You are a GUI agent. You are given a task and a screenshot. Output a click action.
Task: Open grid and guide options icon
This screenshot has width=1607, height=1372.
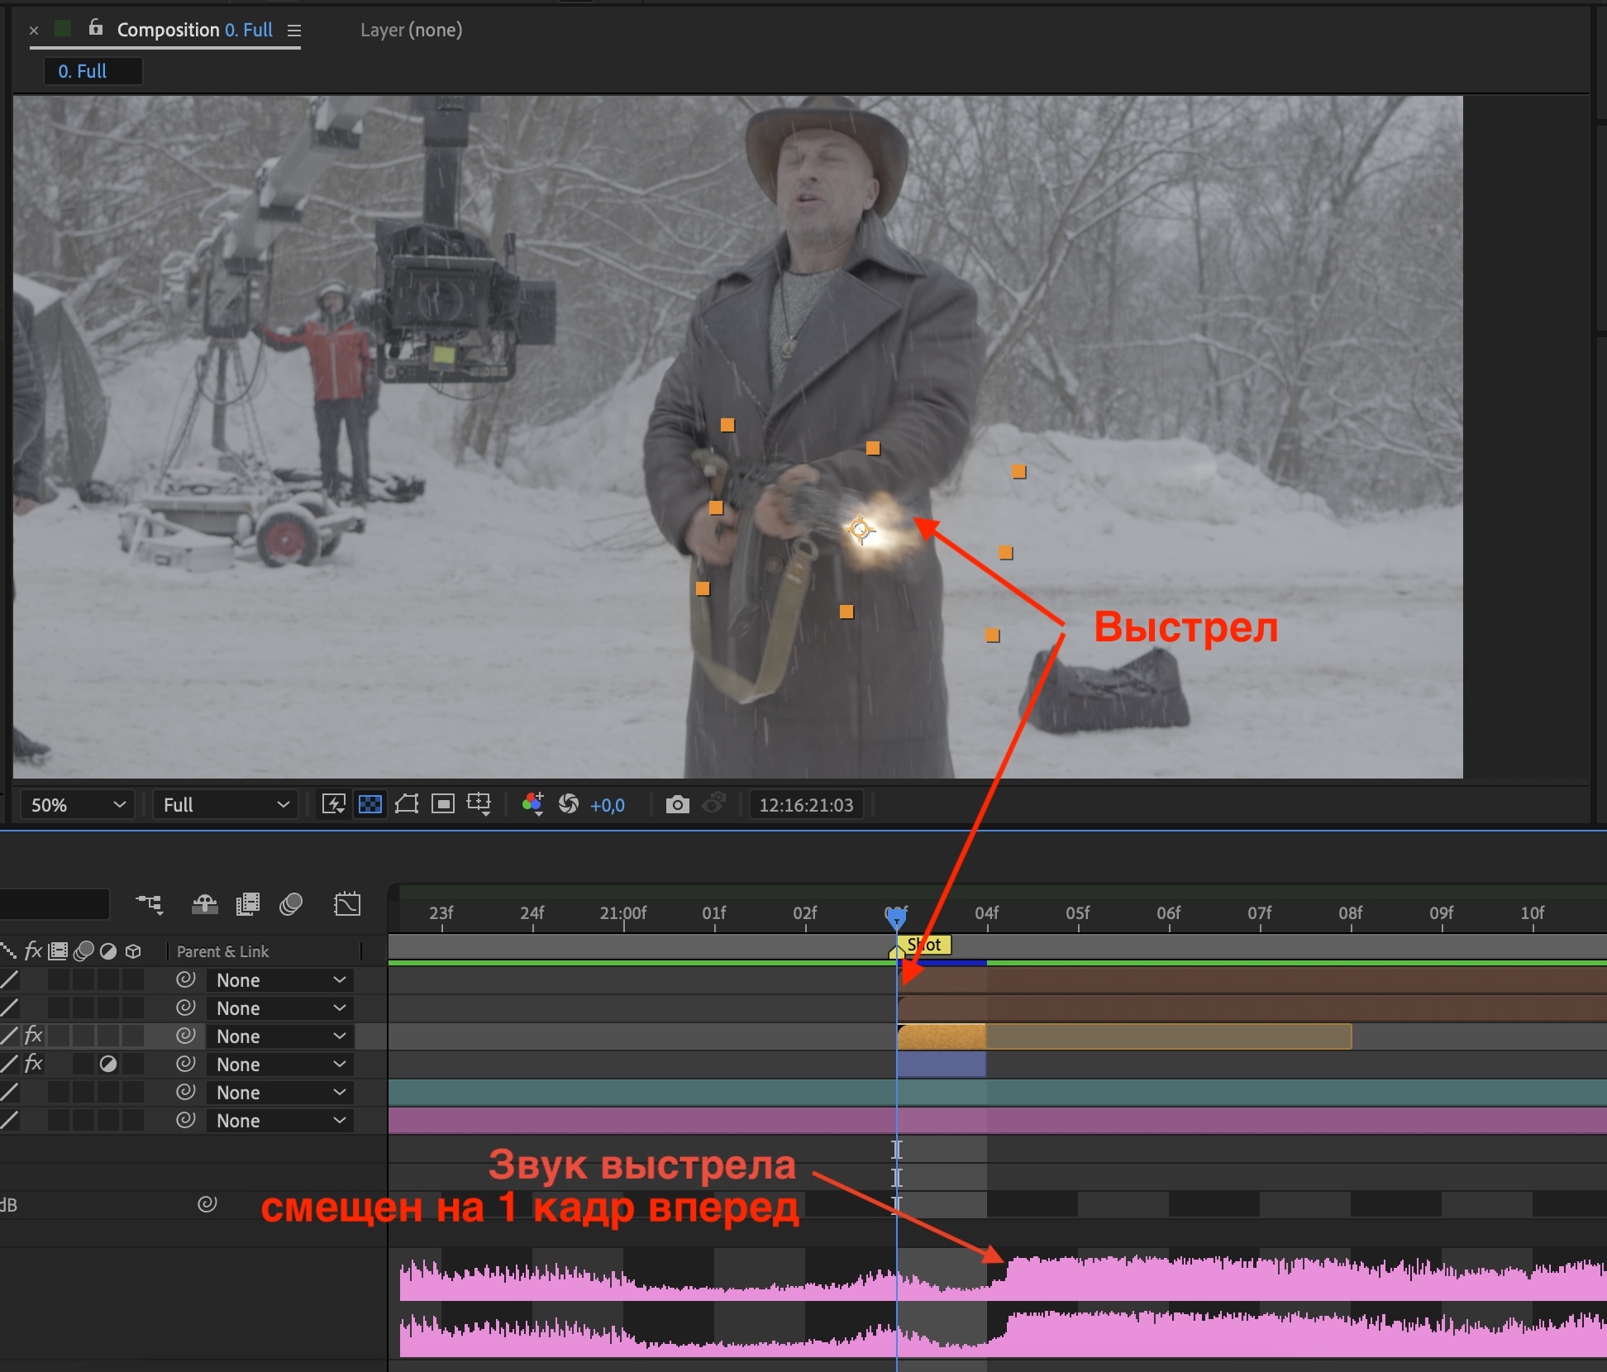(479, 804)
